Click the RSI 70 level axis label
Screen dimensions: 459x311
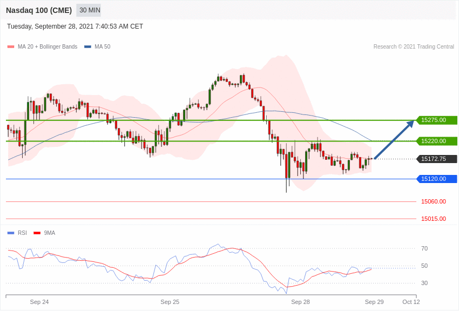pos(424,249)
